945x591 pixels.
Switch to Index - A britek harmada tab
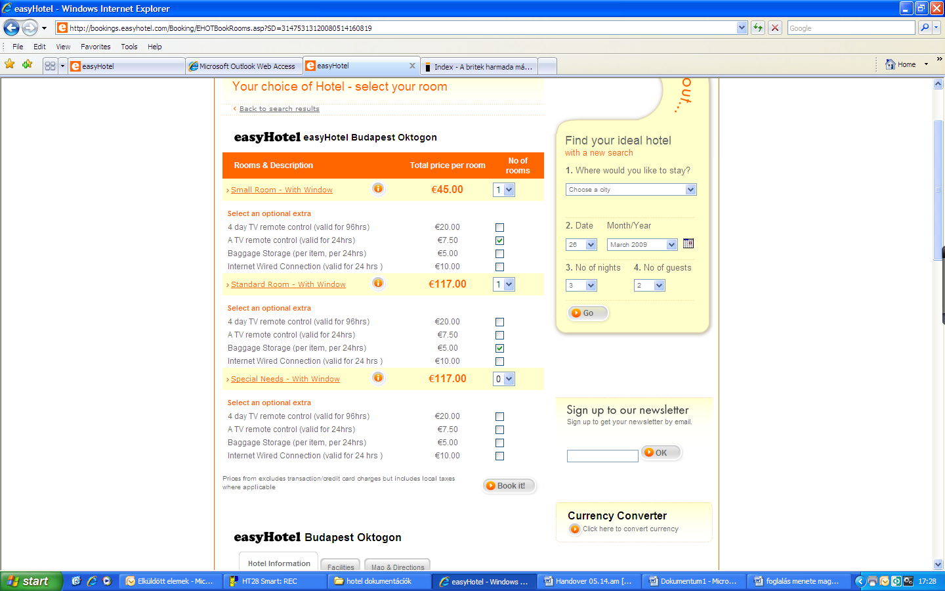pyautogui.click(x=478, y=66)
